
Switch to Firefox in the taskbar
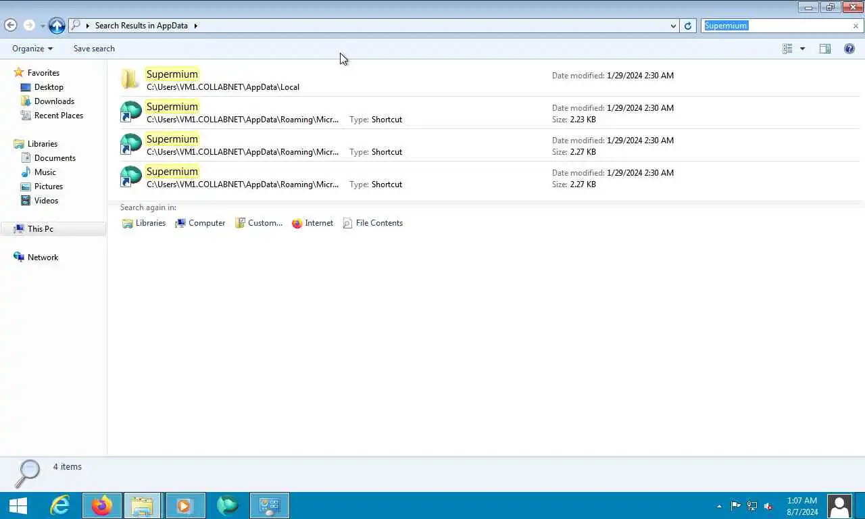tap(102, 505)
